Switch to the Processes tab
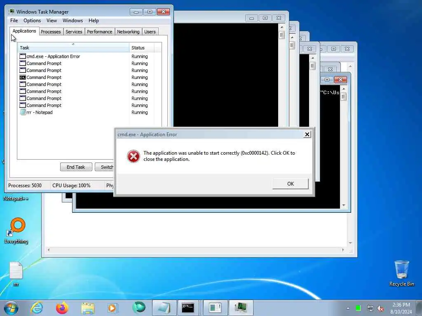 pyautogui.click(x=51, y=32)
